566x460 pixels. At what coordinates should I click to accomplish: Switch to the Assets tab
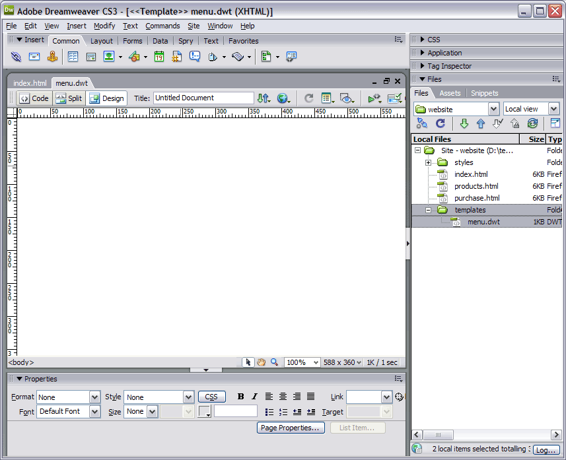coord(450,93)
